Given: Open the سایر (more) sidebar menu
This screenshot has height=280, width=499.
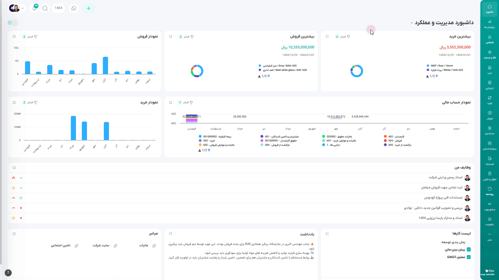Looking at the screenshot, I should [x=489, y=236].
